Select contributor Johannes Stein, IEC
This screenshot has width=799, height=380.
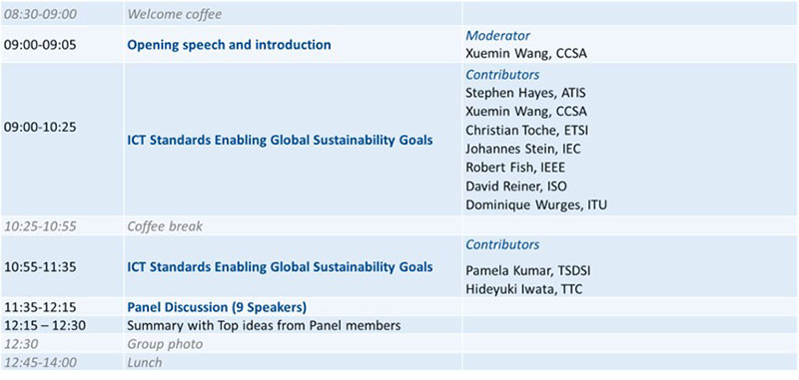click(522, 149)
